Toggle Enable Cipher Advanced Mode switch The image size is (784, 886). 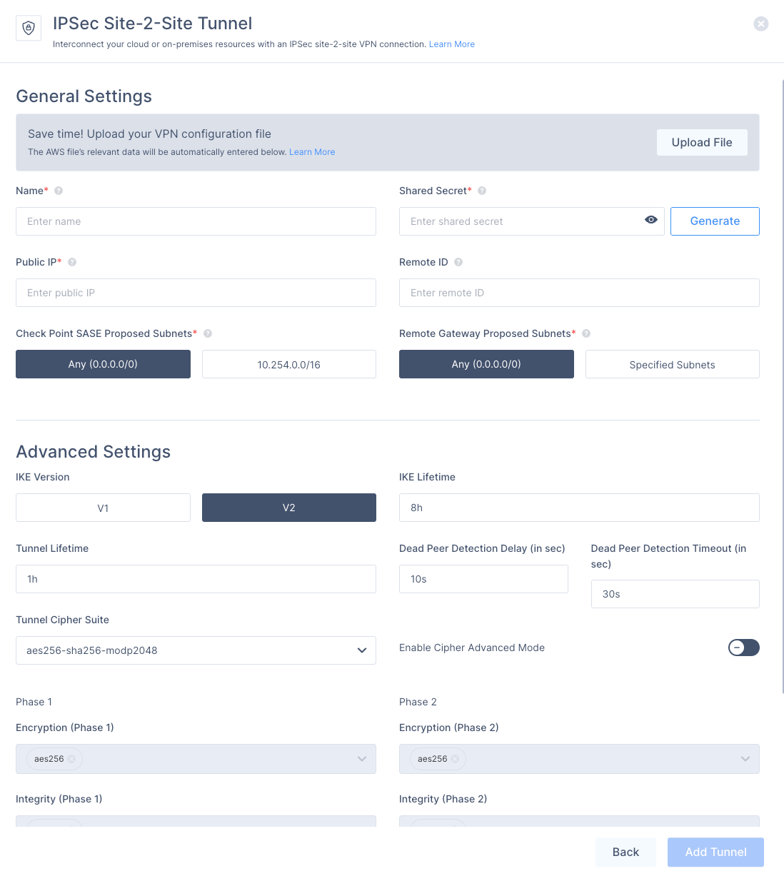744,648
